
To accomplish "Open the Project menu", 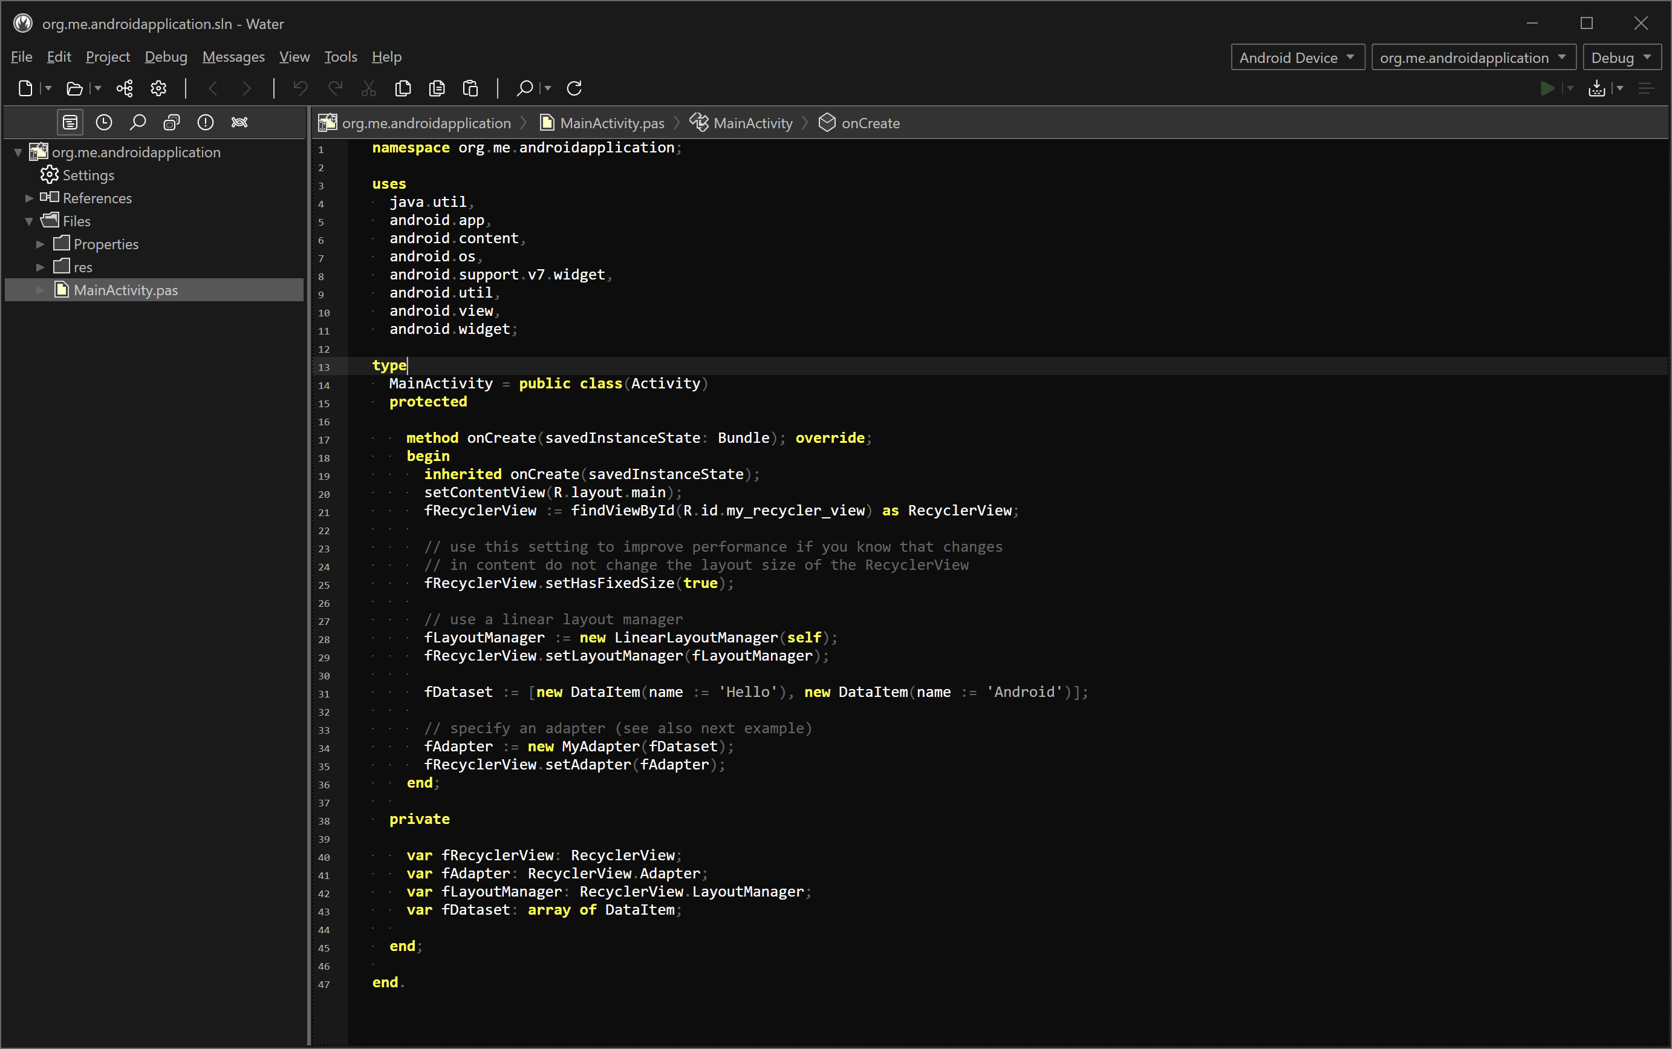I will 108,57.
